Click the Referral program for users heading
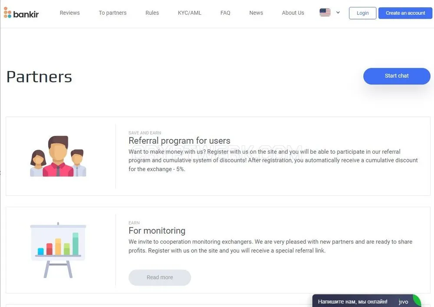434x307 pixels. pos(179,141)
